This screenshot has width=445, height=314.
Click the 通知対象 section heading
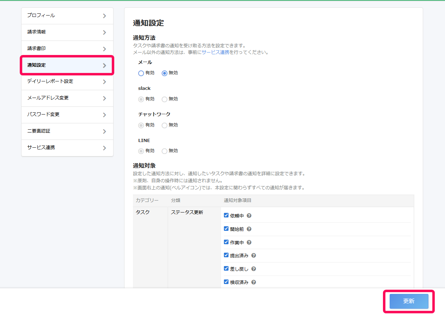point(144,166)
